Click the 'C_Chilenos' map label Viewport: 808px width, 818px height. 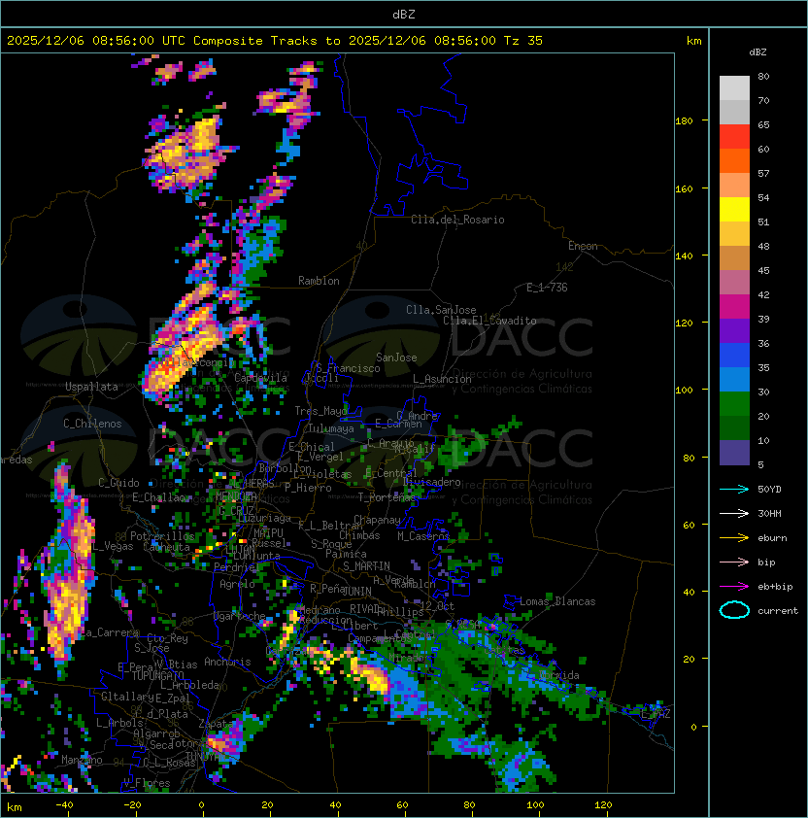click(x=92, y=424)
